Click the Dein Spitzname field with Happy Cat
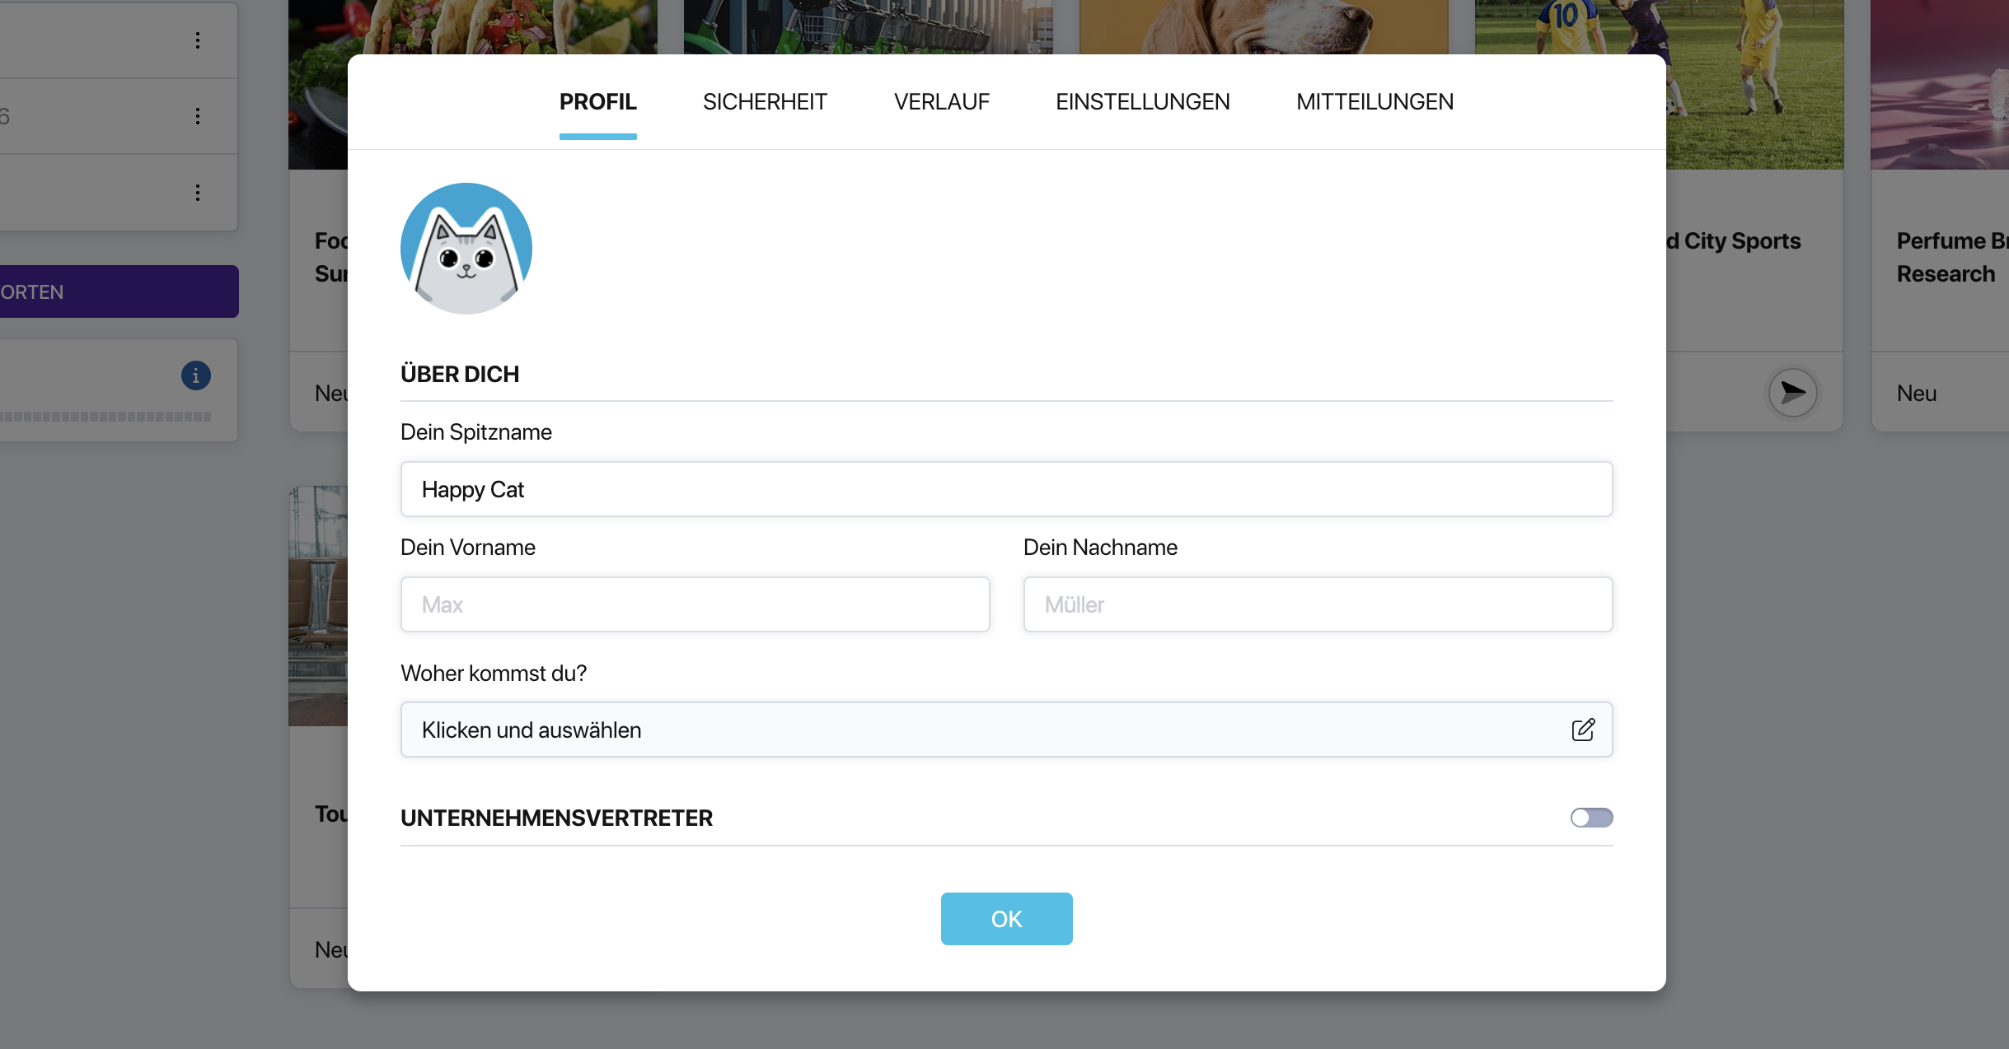 click(x=1007, y=489)
